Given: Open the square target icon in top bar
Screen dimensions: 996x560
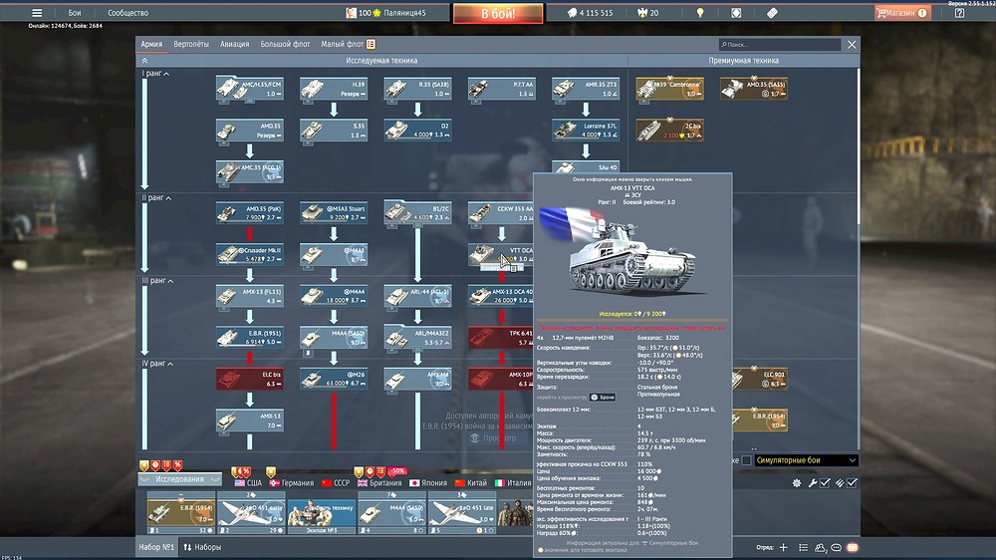Looking at the screenshot, I should tap(736, 13).
